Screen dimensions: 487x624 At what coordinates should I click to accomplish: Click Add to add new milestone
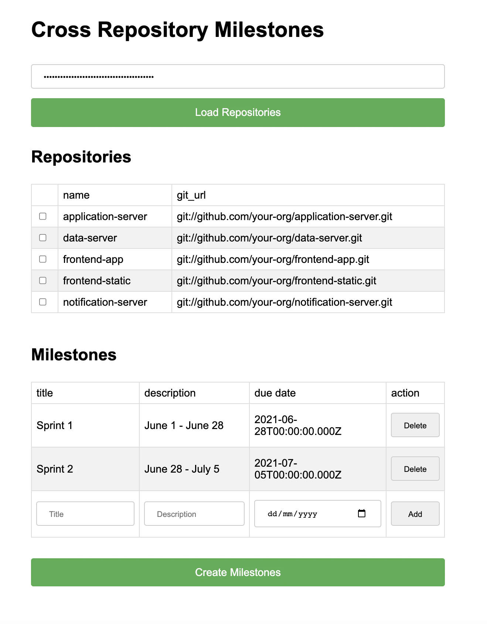coord(415,514)
